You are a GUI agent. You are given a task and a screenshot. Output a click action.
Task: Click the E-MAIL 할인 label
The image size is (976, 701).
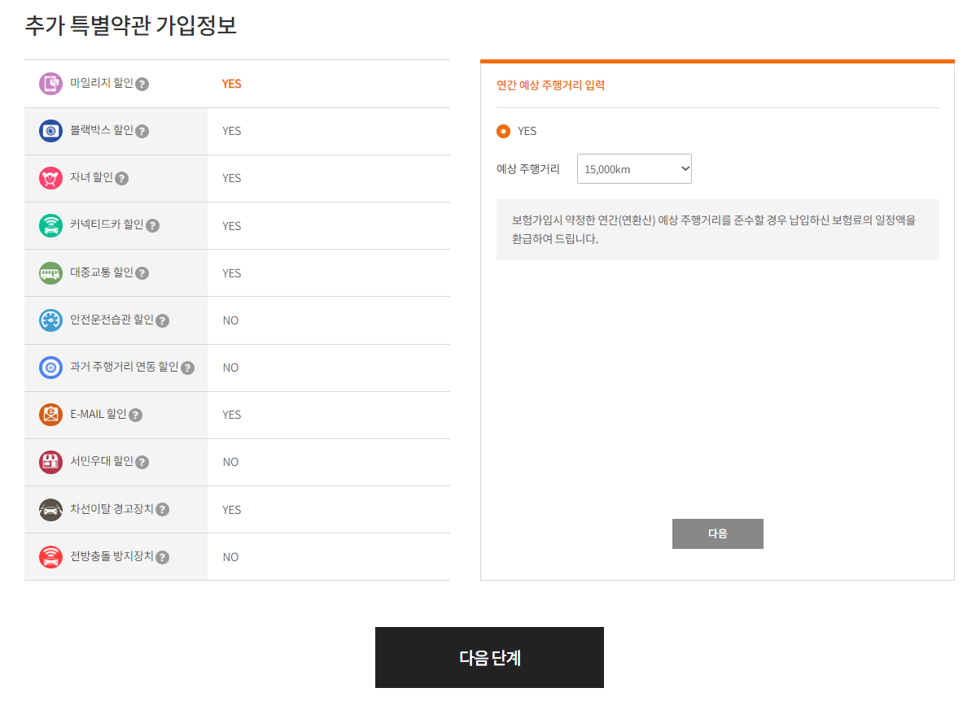98,414
